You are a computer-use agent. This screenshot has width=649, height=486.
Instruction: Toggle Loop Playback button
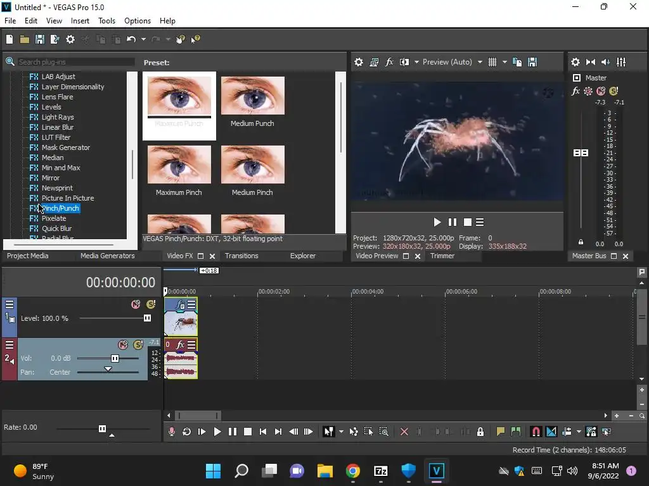(x=187, y=432)
